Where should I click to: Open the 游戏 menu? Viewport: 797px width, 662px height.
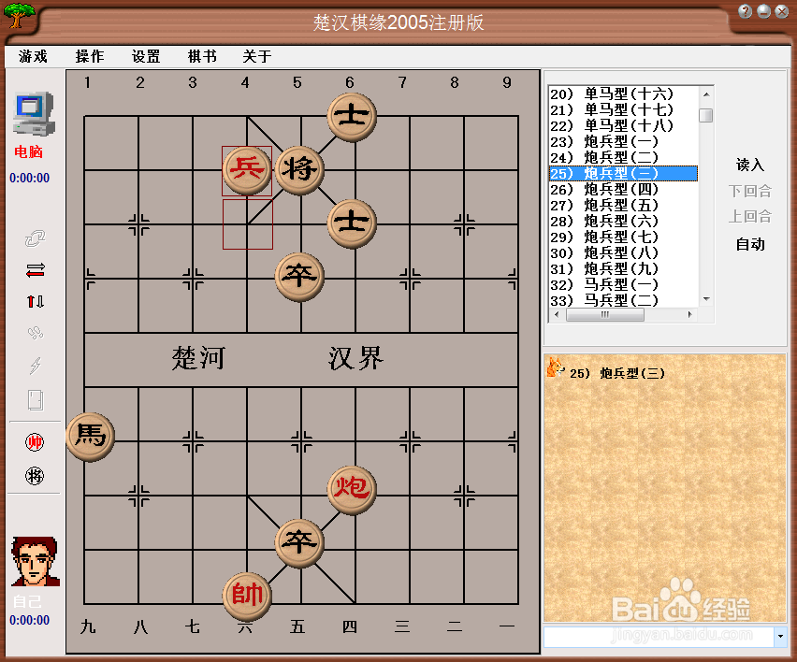(x=33, y=56)
